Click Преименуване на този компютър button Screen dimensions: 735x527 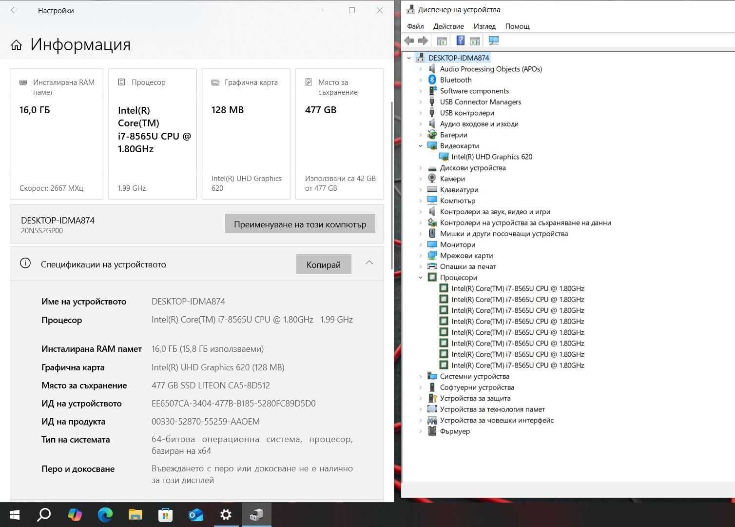click(x=300, y=224)
